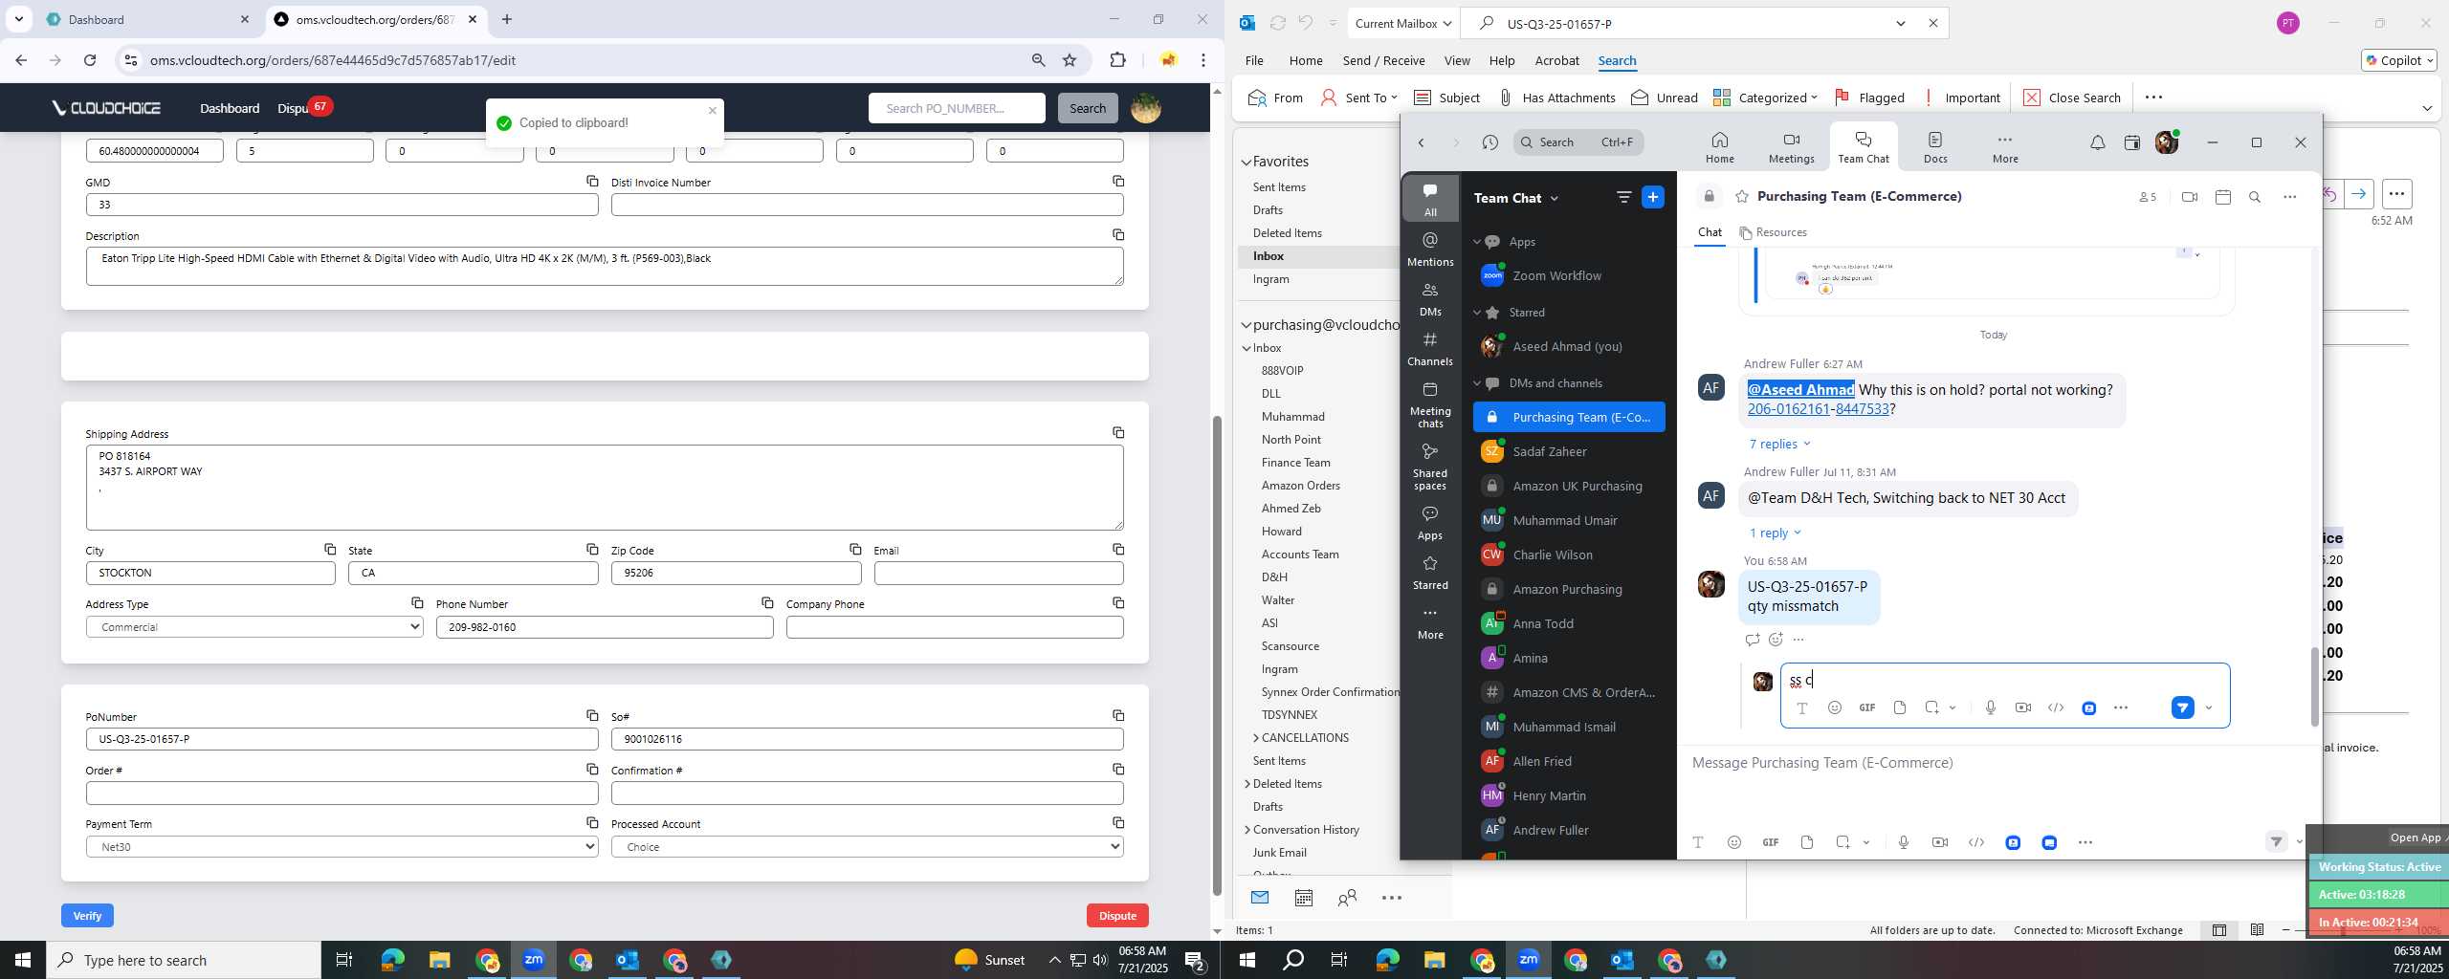Send the reply message

[x=2182, y=707]
